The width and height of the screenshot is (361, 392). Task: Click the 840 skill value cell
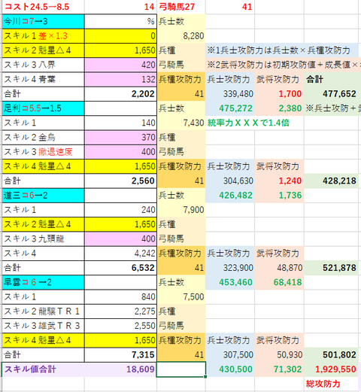click(120, 297)
